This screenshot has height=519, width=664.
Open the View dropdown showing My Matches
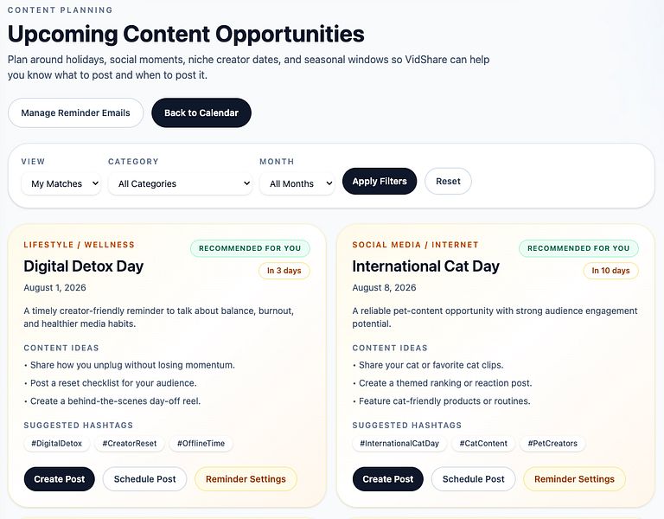coord(61,183)
